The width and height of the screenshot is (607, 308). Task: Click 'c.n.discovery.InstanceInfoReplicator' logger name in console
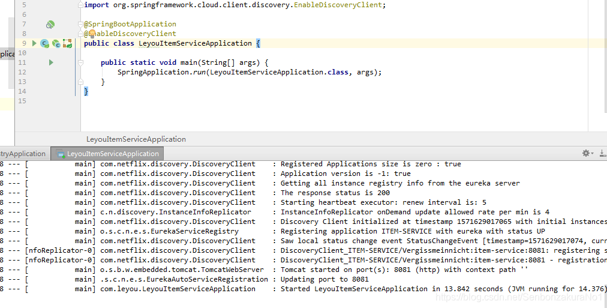[176, 212]
